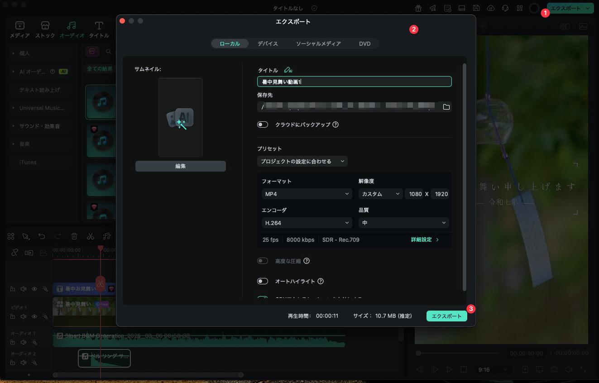
Task: Enable the クラウドにバックアップ toggle
Action: (263, 124)
